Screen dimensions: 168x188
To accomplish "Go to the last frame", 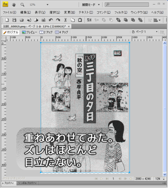I will (x=107, y=179).
